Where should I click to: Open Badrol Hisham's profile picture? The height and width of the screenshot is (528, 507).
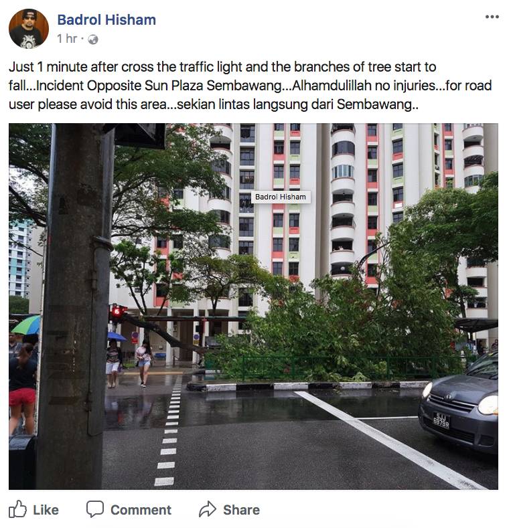click(x=29, y=29)
